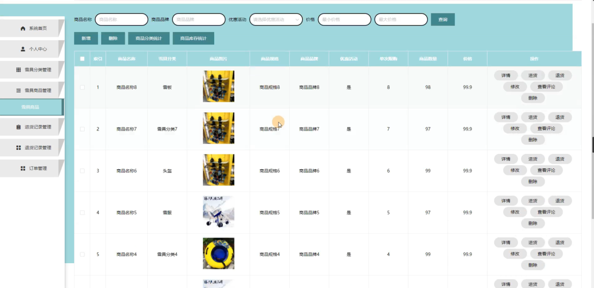Click the person icon beside 个人中心
The image size is (594, 288).
click(x=23, y=49)
